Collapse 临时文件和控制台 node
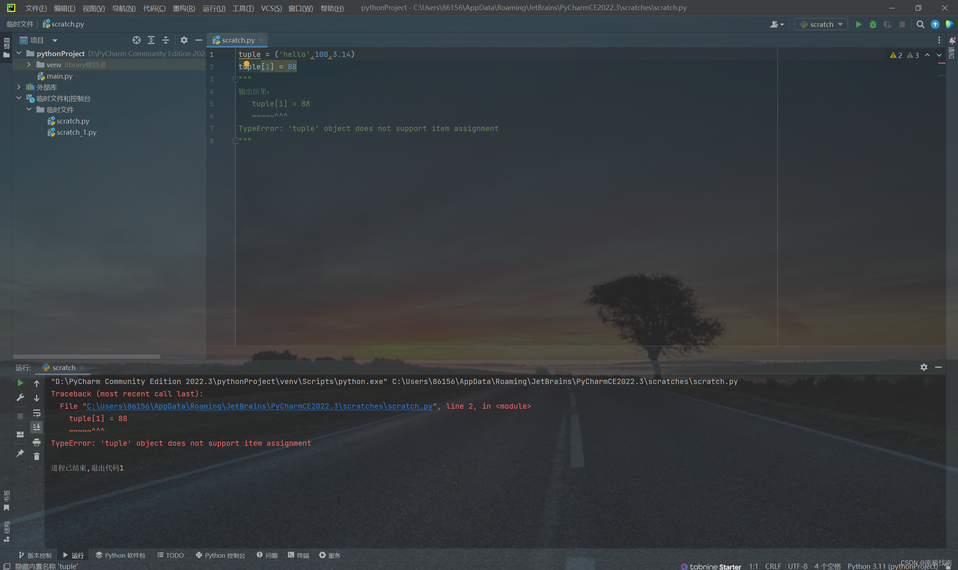 pyautogui.click(x=19, y=98)
